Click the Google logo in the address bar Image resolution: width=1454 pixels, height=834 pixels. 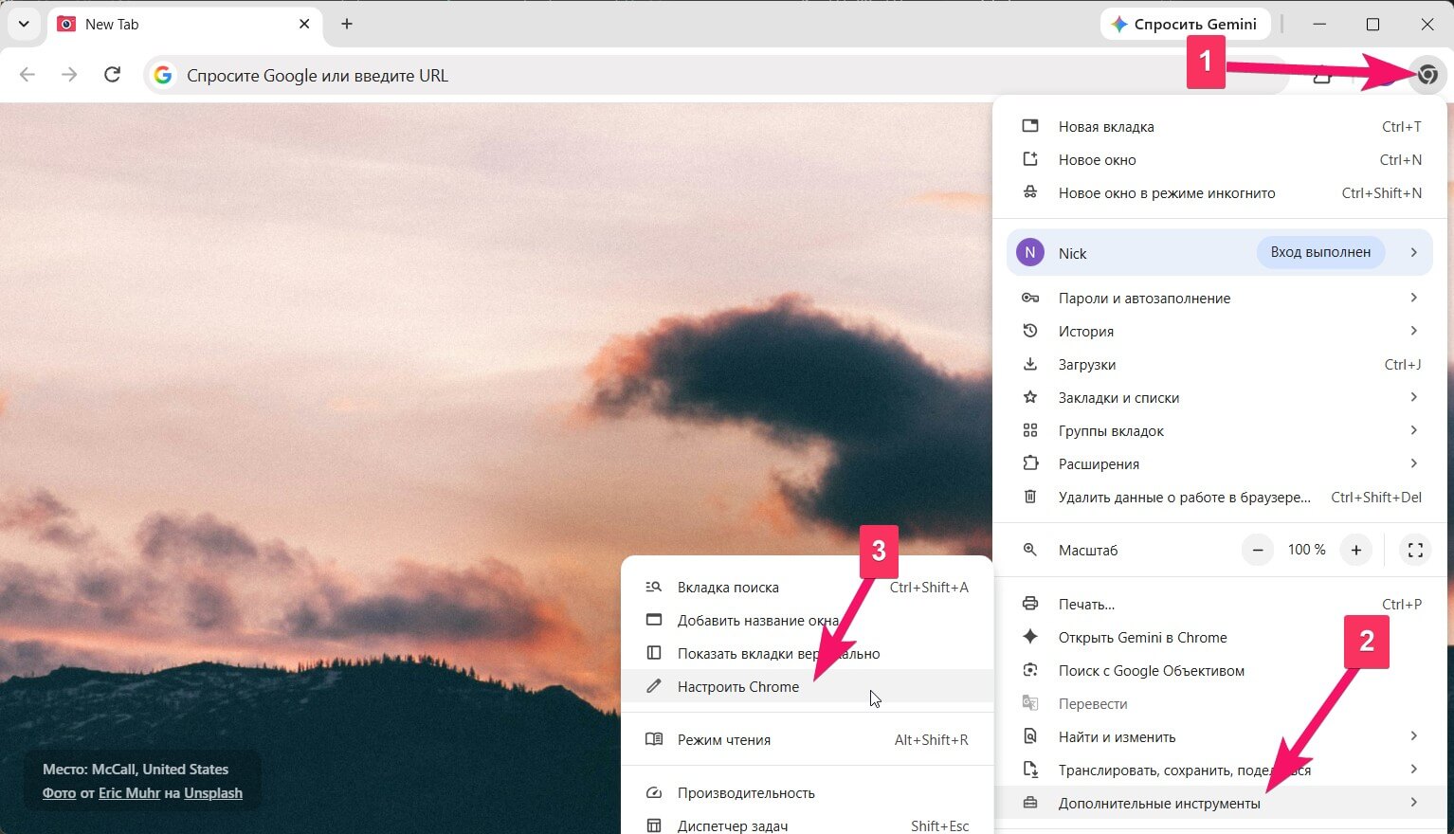tap(163, 75)
